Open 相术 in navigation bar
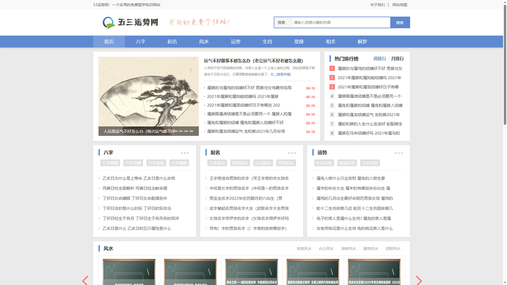This screenshot has width=507, height=285. (331, 42)
